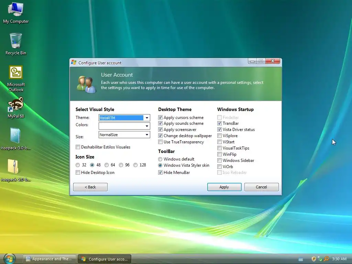Click the Windows flag icon in dialog title bar
The width and height of the screenshot is (352, 264).
pyautogui.click(x=74, y=63)
